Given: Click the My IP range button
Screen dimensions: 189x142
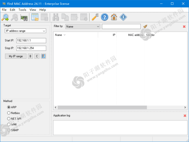Looking at the screenshot, I should coord(16,56).
